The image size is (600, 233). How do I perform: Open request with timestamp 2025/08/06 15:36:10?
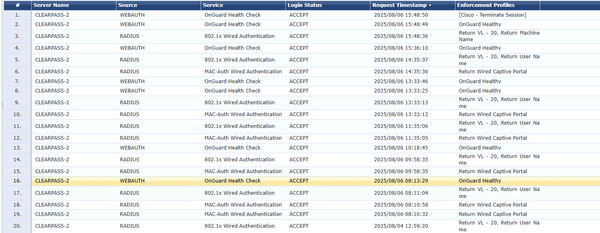[x=401, y=48]
